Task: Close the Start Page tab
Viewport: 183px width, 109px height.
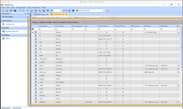Action: (47, 14)
